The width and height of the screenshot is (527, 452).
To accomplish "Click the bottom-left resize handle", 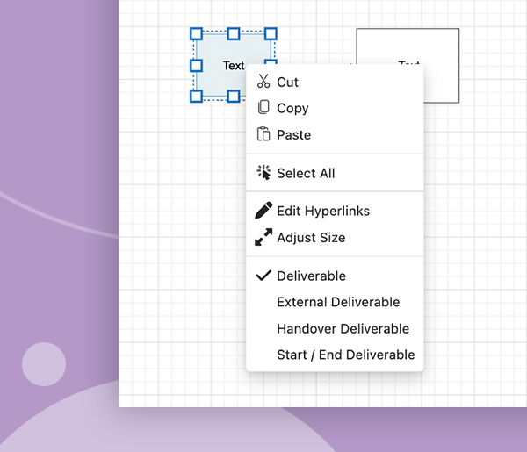I will pyautogui.click(x=196, y=97).
